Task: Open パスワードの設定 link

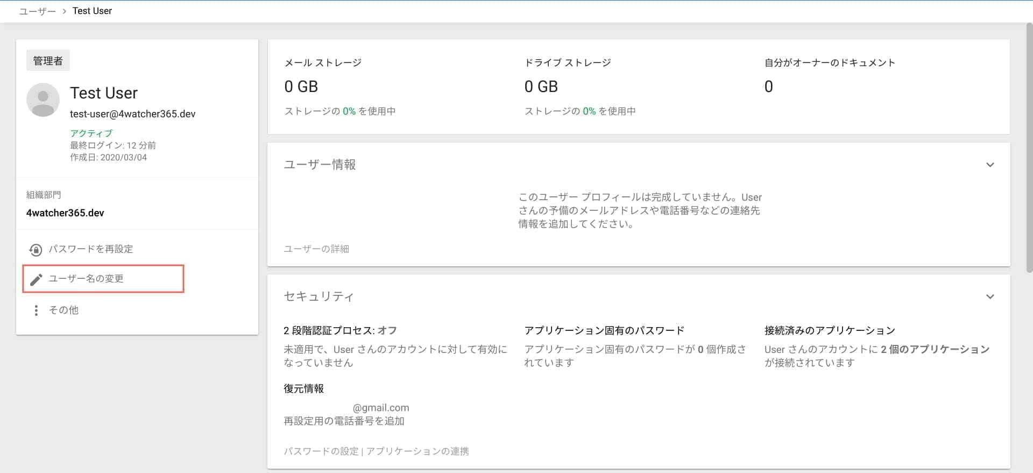Action: (x=321, y=451)
